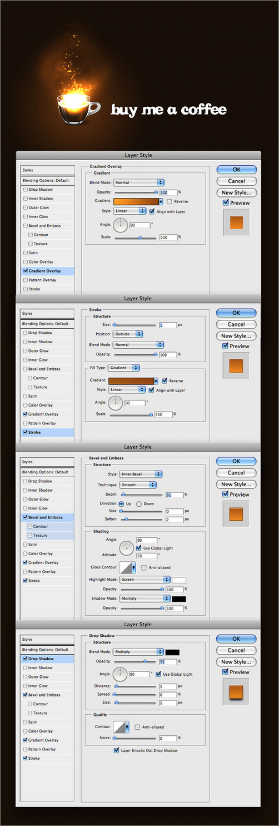Click the black Shadow Mode color swatch
The width and height of the screenshot is (279, 826).
point(179,599)
